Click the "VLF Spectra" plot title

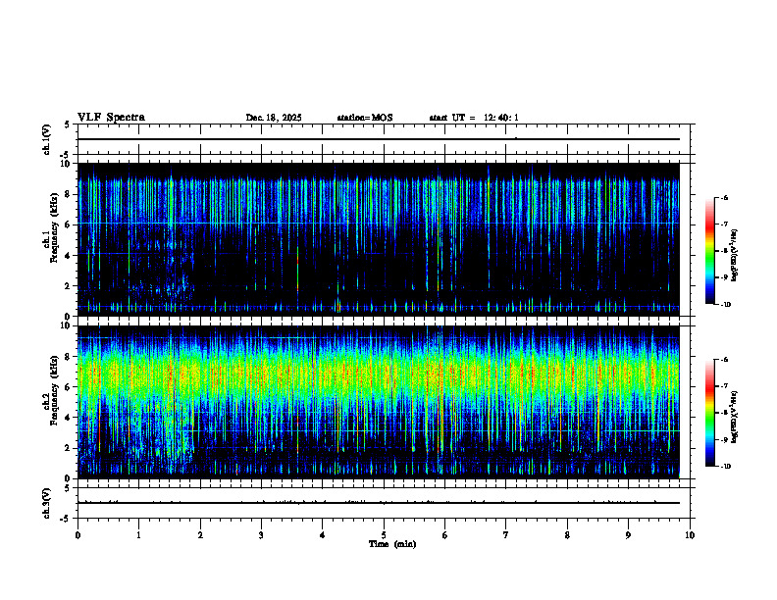[111, 118]
